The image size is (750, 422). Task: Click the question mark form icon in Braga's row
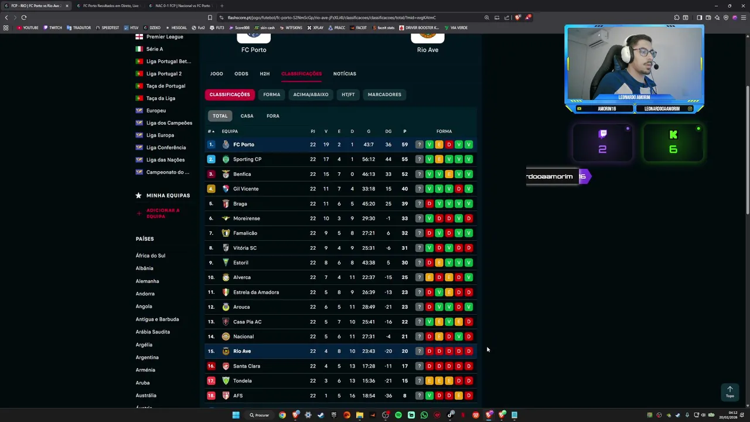(419, 203)
